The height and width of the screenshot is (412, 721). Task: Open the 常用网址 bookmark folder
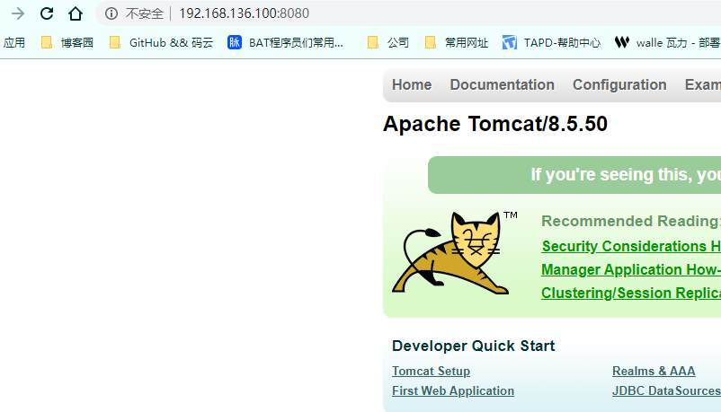point(456,43)
